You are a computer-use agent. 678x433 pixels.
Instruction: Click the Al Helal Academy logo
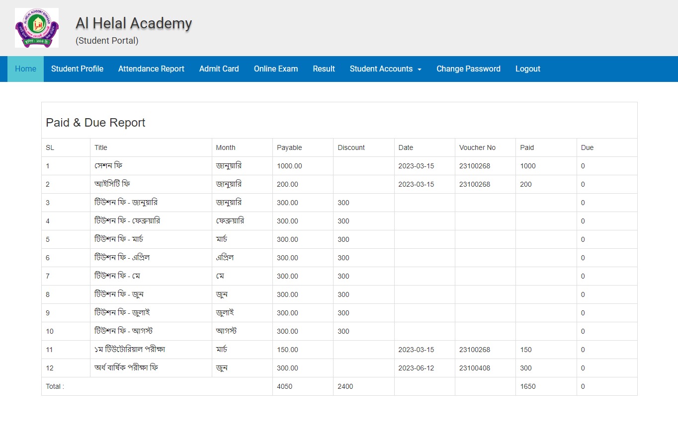tap(37, 28)
